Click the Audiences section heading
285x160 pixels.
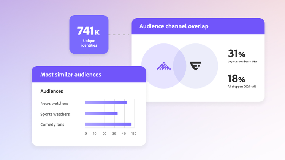click(x=52, y=91)
